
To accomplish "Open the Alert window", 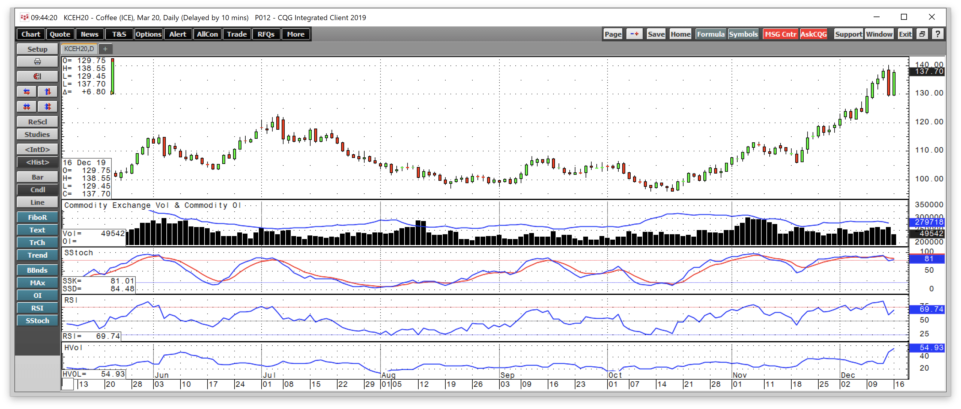I will click(x=177, y=34).
